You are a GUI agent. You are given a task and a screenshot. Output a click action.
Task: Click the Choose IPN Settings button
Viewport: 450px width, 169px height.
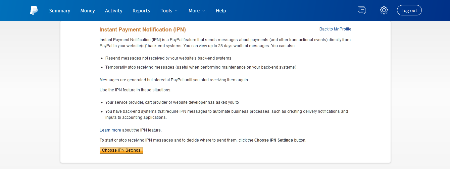121,150
